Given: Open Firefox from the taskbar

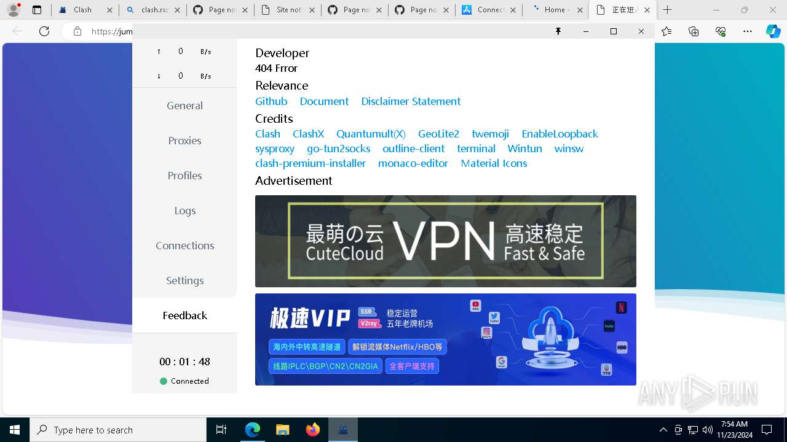Looking at the screenshot, I should coord(313,430).
